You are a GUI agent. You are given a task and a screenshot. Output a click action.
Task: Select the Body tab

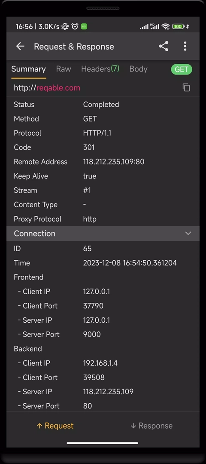coord(138,69)
